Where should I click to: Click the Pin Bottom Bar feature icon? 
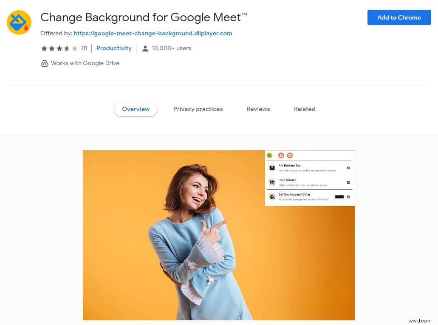tap(272, 168)
